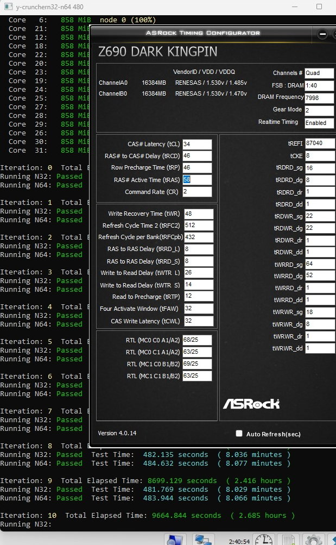Viewport: 336px width, 545px height.
Task: Click the Read to Precharge (tRTP) field
Action: [199, 297]
